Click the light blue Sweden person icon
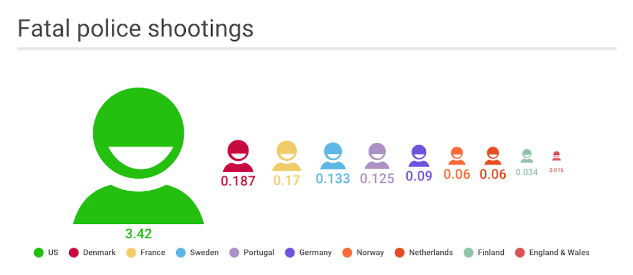 [333, 156]
